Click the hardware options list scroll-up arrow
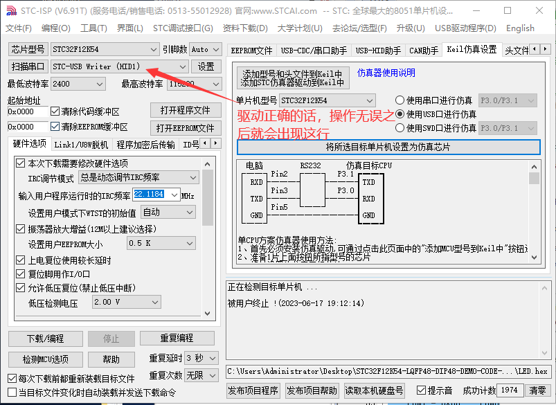Screen dimensions: 556x405 pos(208,164)
